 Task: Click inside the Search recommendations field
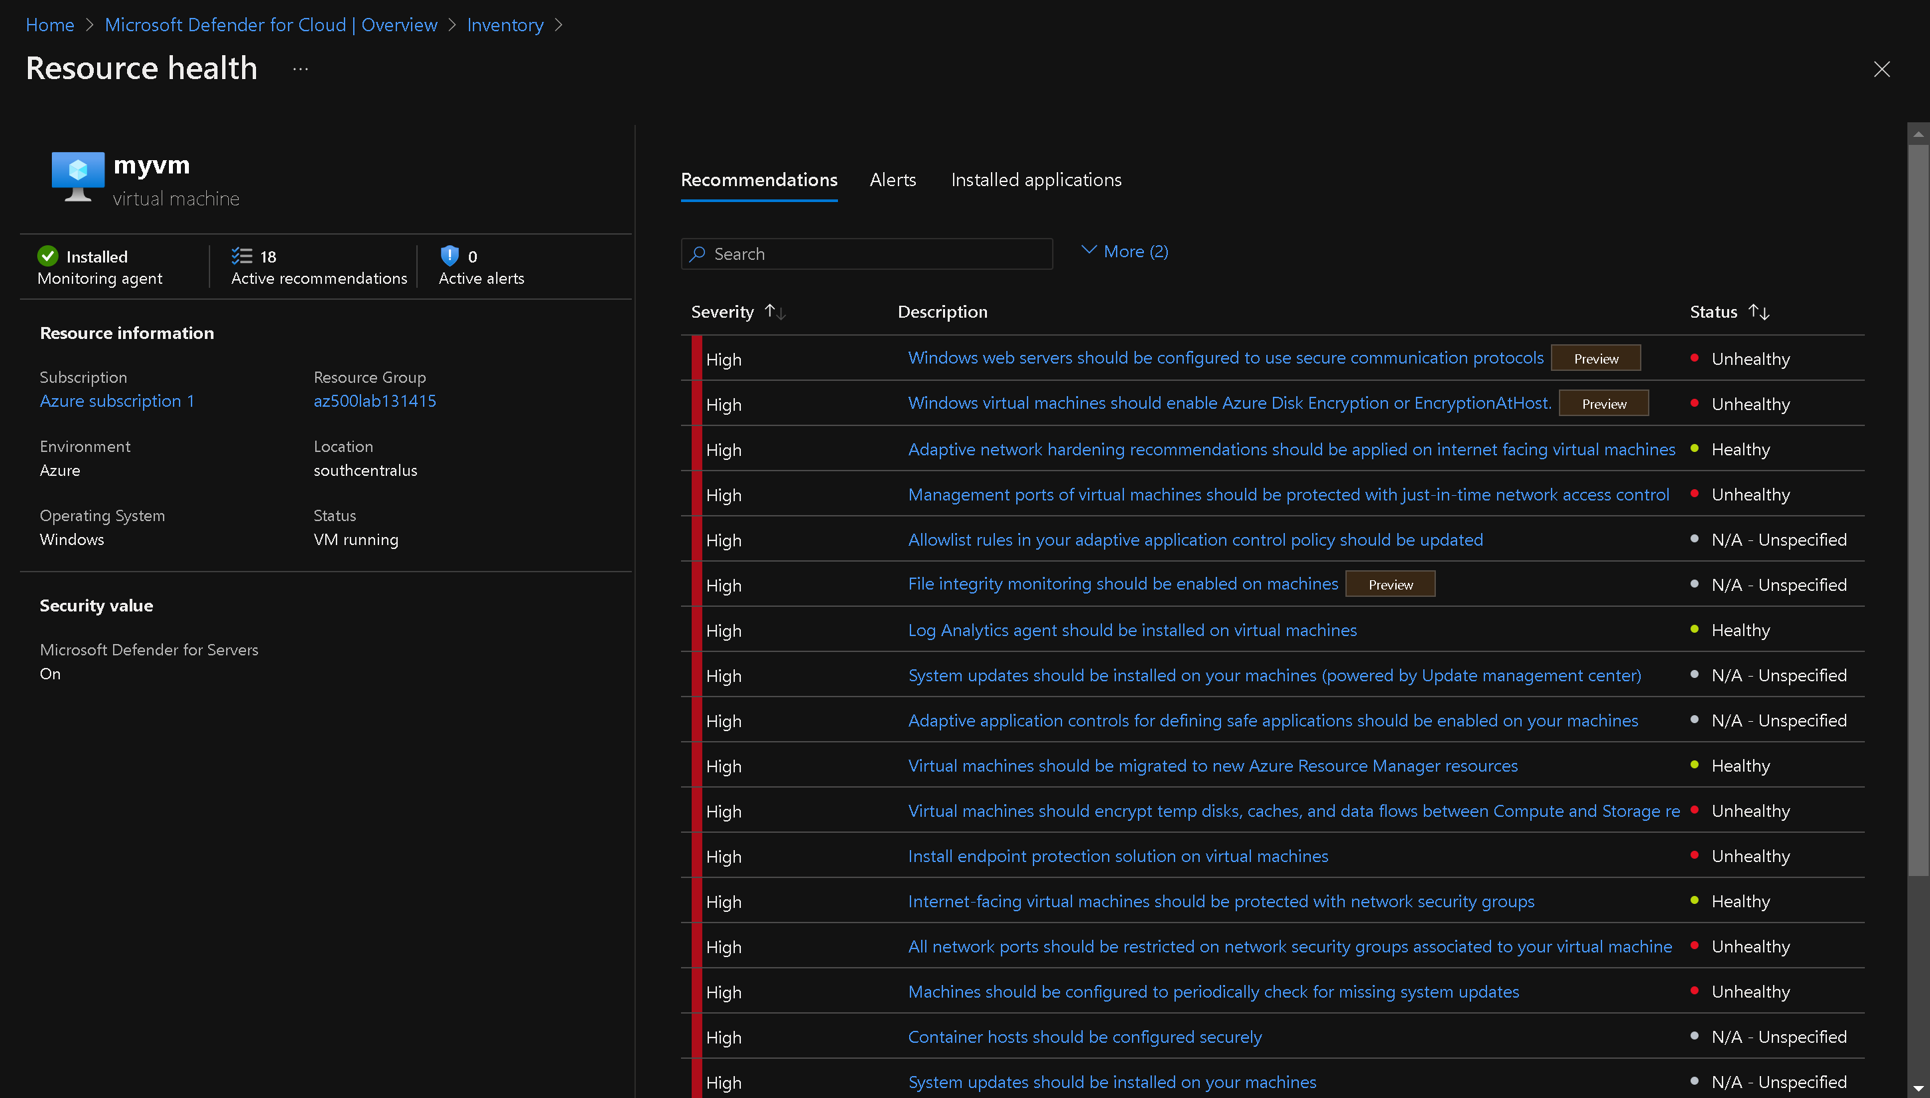tap(868, 254)
